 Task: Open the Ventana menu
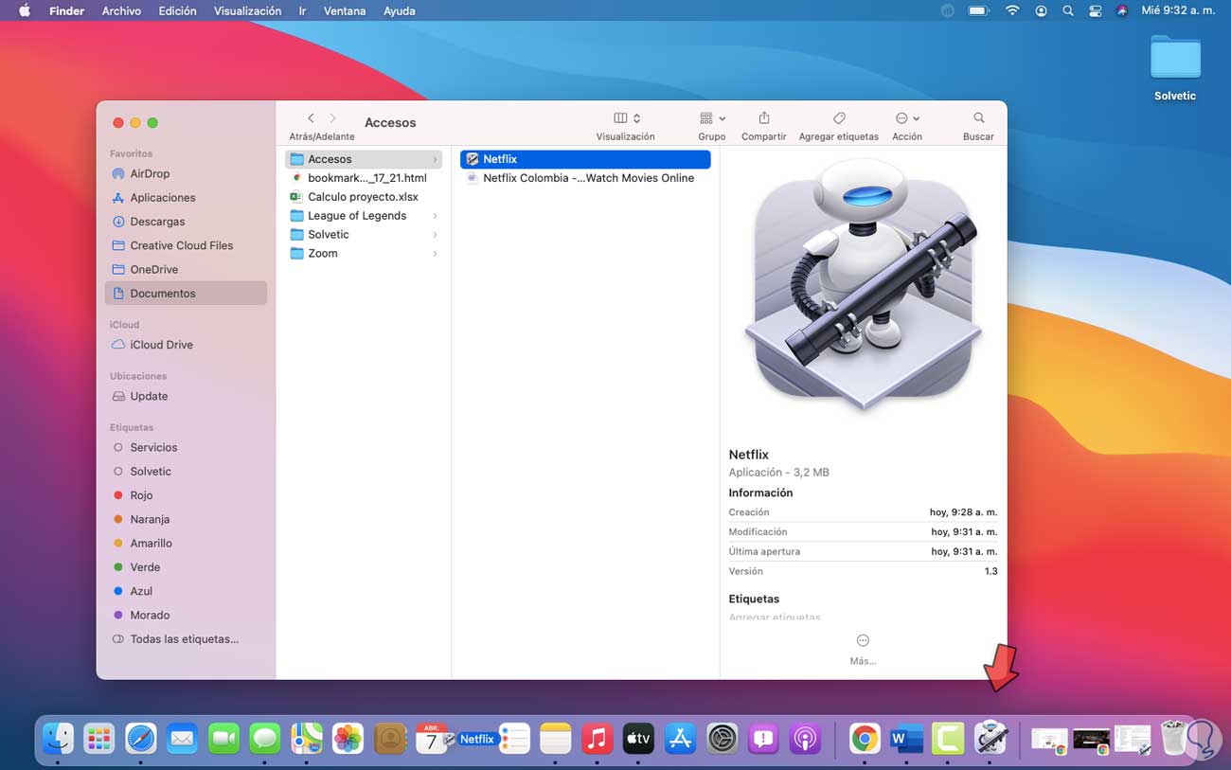(x=345, y=10)
